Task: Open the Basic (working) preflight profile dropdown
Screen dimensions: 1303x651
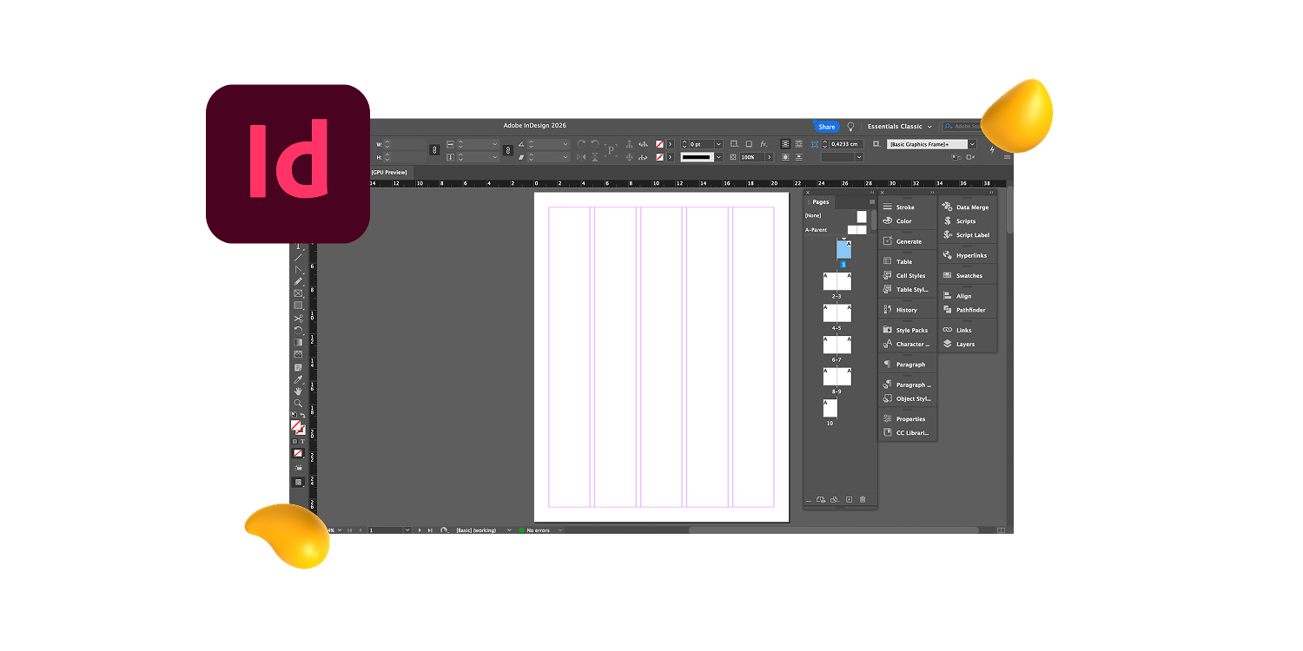Action: pos(509,529)
